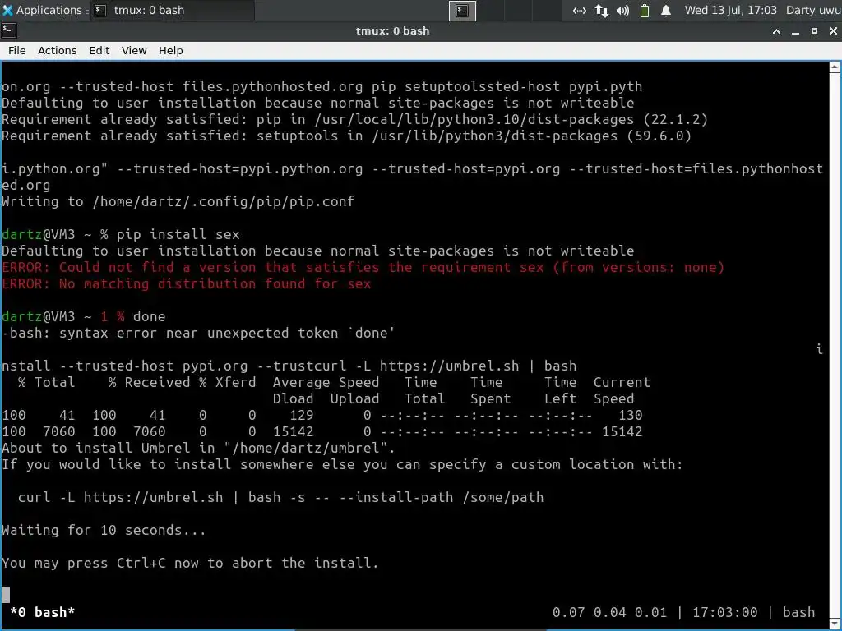Open the Edit menu
Viewport: 842px width, 631px height.
click(99, 50)
